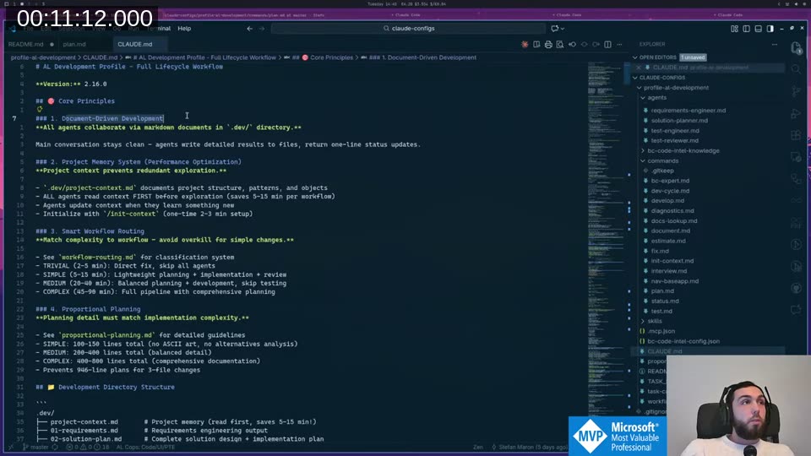Collapse the agents folder
Viewport: 811px width, 456px height.
[x=656, y=98]
